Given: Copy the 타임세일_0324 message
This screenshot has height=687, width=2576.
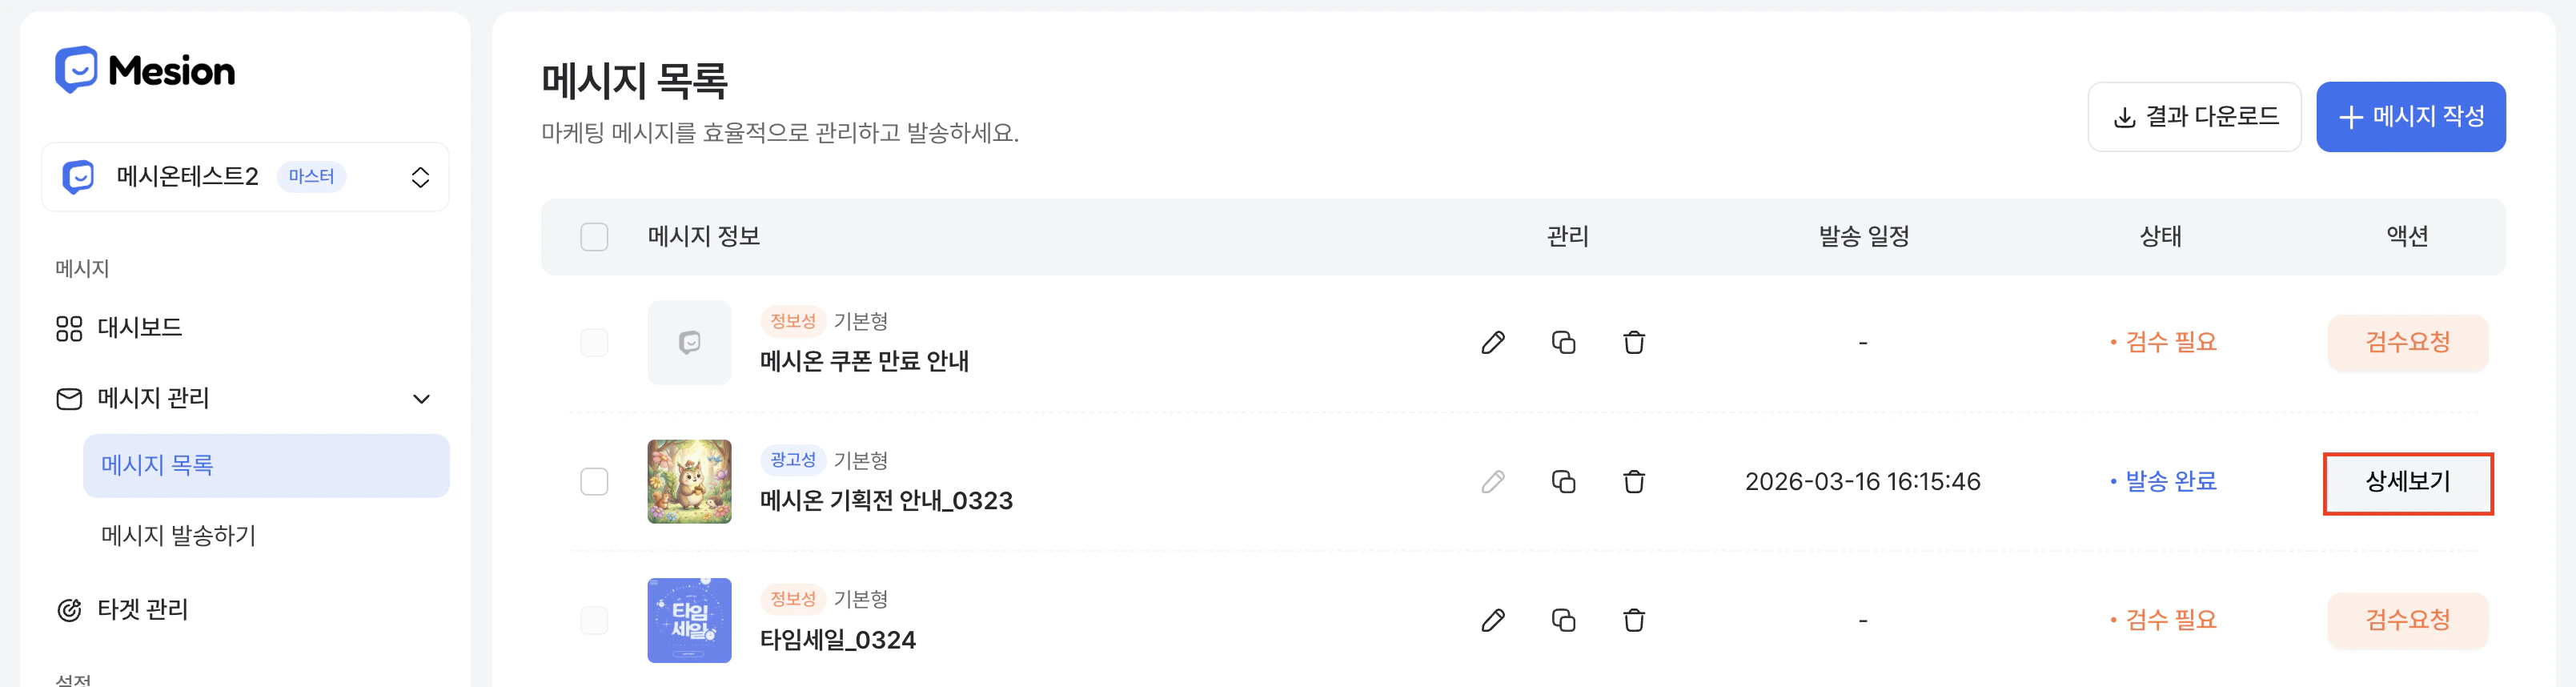Looking at the screenshot, I should click(x=1564, y=620).
